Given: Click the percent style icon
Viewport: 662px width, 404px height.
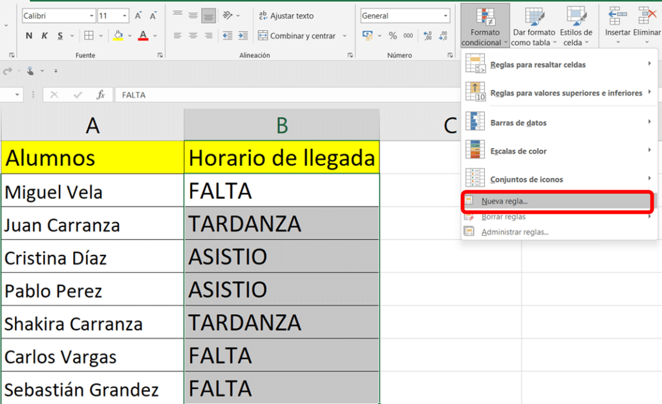Looking at the screenshot, I should click(393, 36).
